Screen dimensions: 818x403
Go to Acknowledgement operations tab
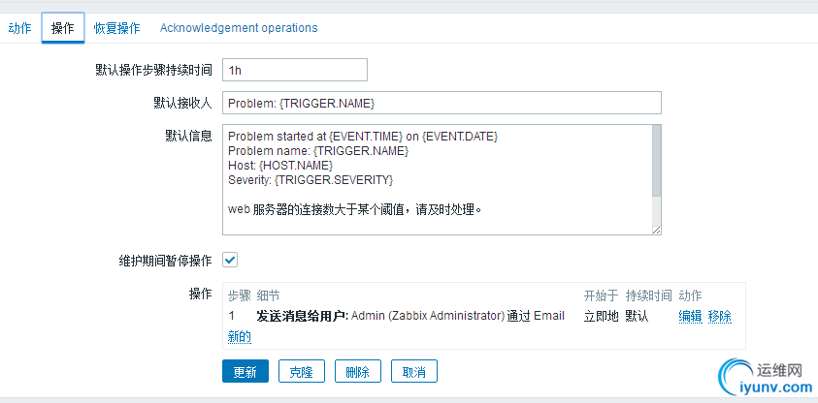[x=239, y=28]
